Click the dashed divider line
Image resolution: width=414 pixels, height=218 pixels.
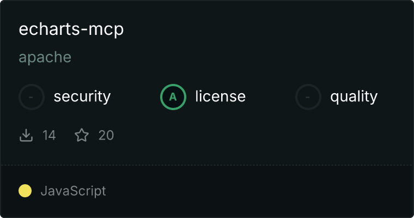207,165
